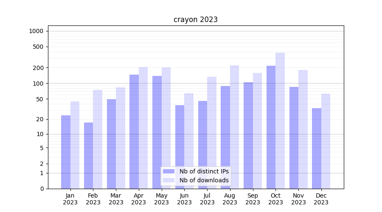
Task: Click the 'Nb of distinct IPs' legend swatch
Action: tap(169, 171)
